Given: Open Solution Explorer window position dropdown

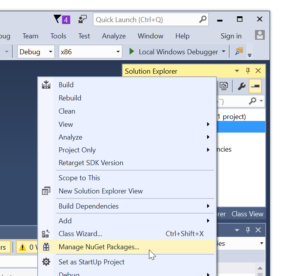Looking at the screenshot, I should coord(237,71).
